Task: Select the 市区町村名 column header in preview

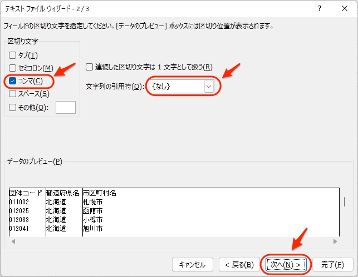Action: [100, 193]
